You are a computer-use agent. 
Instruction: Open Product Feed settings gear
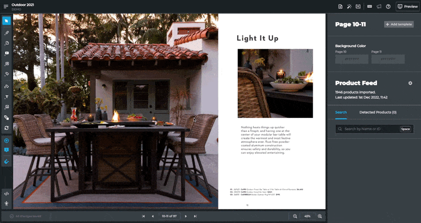pyautogui.click(x=410, y=83)
